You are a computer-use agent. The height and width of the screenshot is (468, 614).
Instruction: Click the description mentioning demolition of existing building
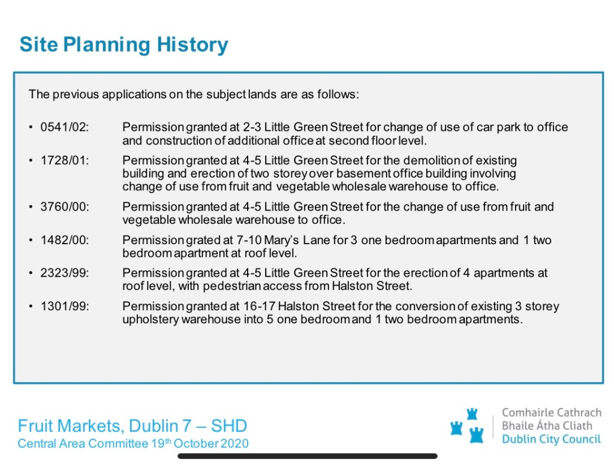pyautogui.click(x=320, y=173)
